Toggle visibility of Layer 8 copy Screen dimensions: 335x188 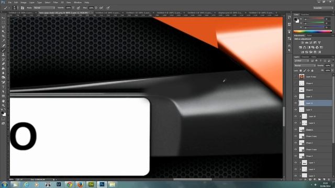point(296,77)
